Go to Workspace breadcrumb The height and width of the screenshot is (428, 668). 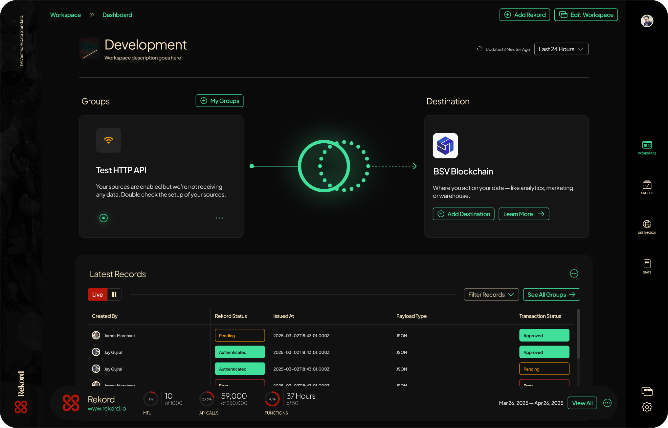click(x=65, y=15)
